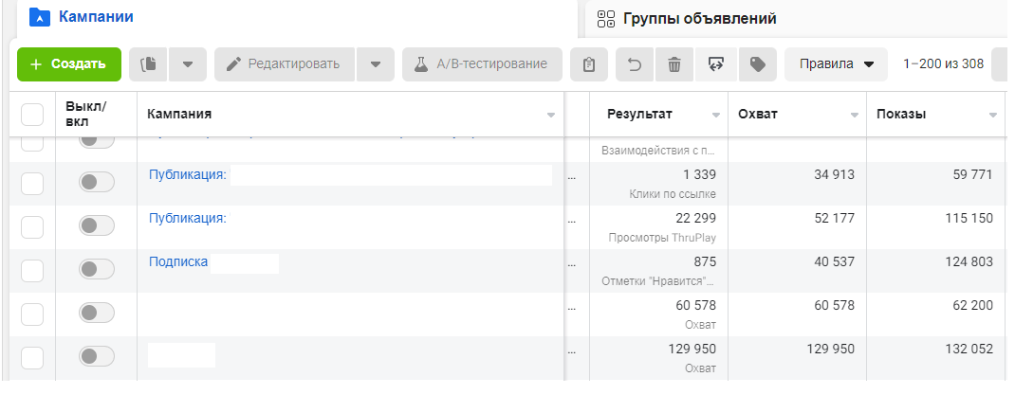Open Результат column dropdown arrow
This screenshot has height=395, width=1015.
click(716, 115)
